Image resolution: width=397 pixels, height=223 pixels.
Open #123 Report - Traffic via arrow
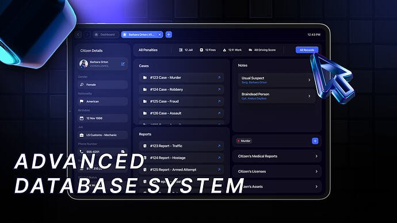coord(219,146)
